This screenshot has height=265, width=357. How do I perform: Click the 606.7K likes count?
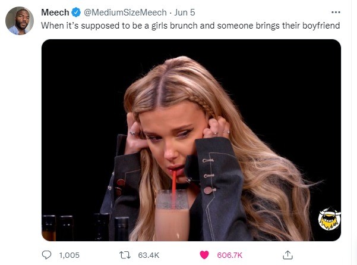230,255
